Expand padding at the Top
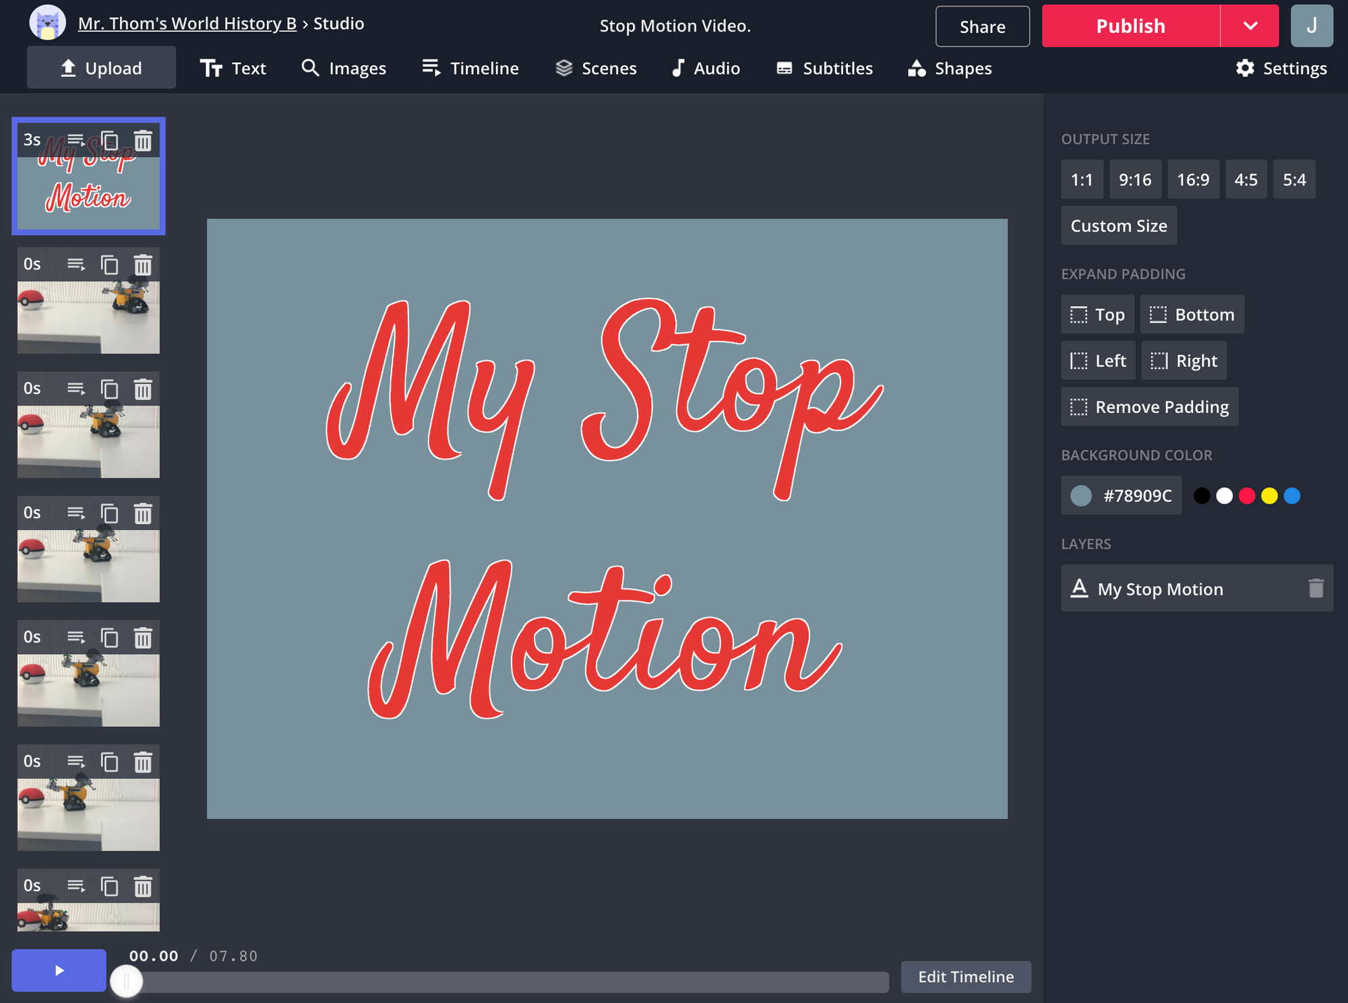1348x1003 pixels. (1097, 315)
